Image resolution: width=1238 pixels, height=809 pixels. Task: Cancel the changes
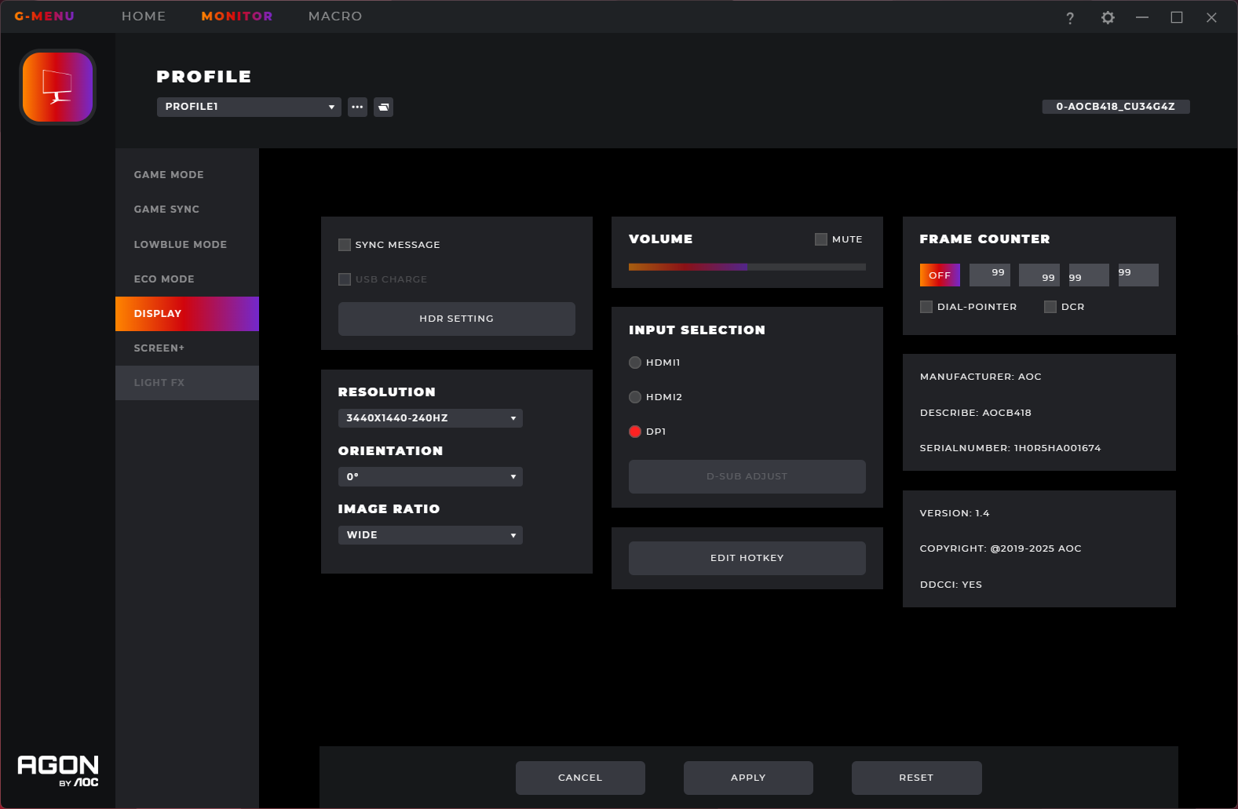pyautogui.click(x=580, y=778)
